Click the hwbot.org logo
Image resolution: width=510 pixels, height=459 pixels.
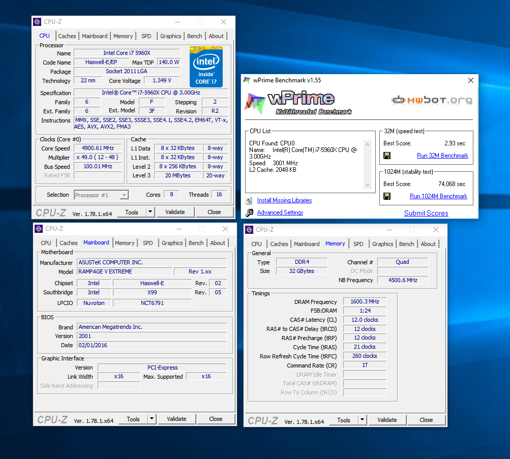click(432, 100)
